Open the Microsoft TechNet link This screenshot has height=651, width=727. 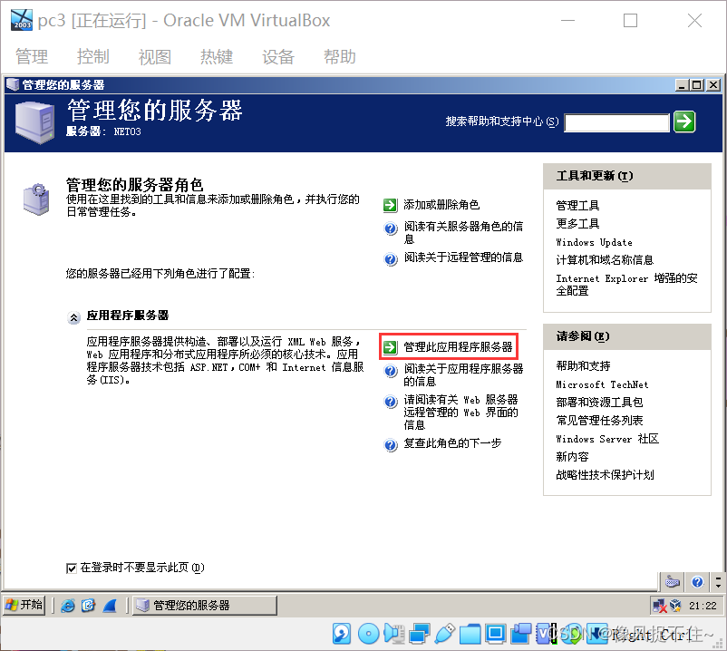[602, 384]
